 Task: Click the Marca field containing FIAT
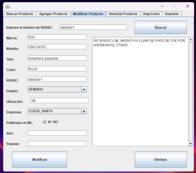click(57, 37)
